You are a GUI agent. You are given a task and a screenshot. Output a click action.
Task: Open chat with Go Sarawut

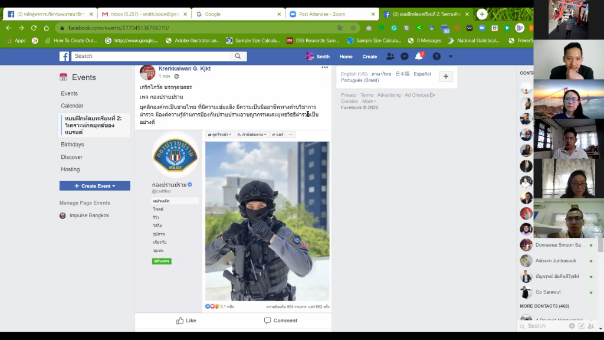click(x=548, y=292)
